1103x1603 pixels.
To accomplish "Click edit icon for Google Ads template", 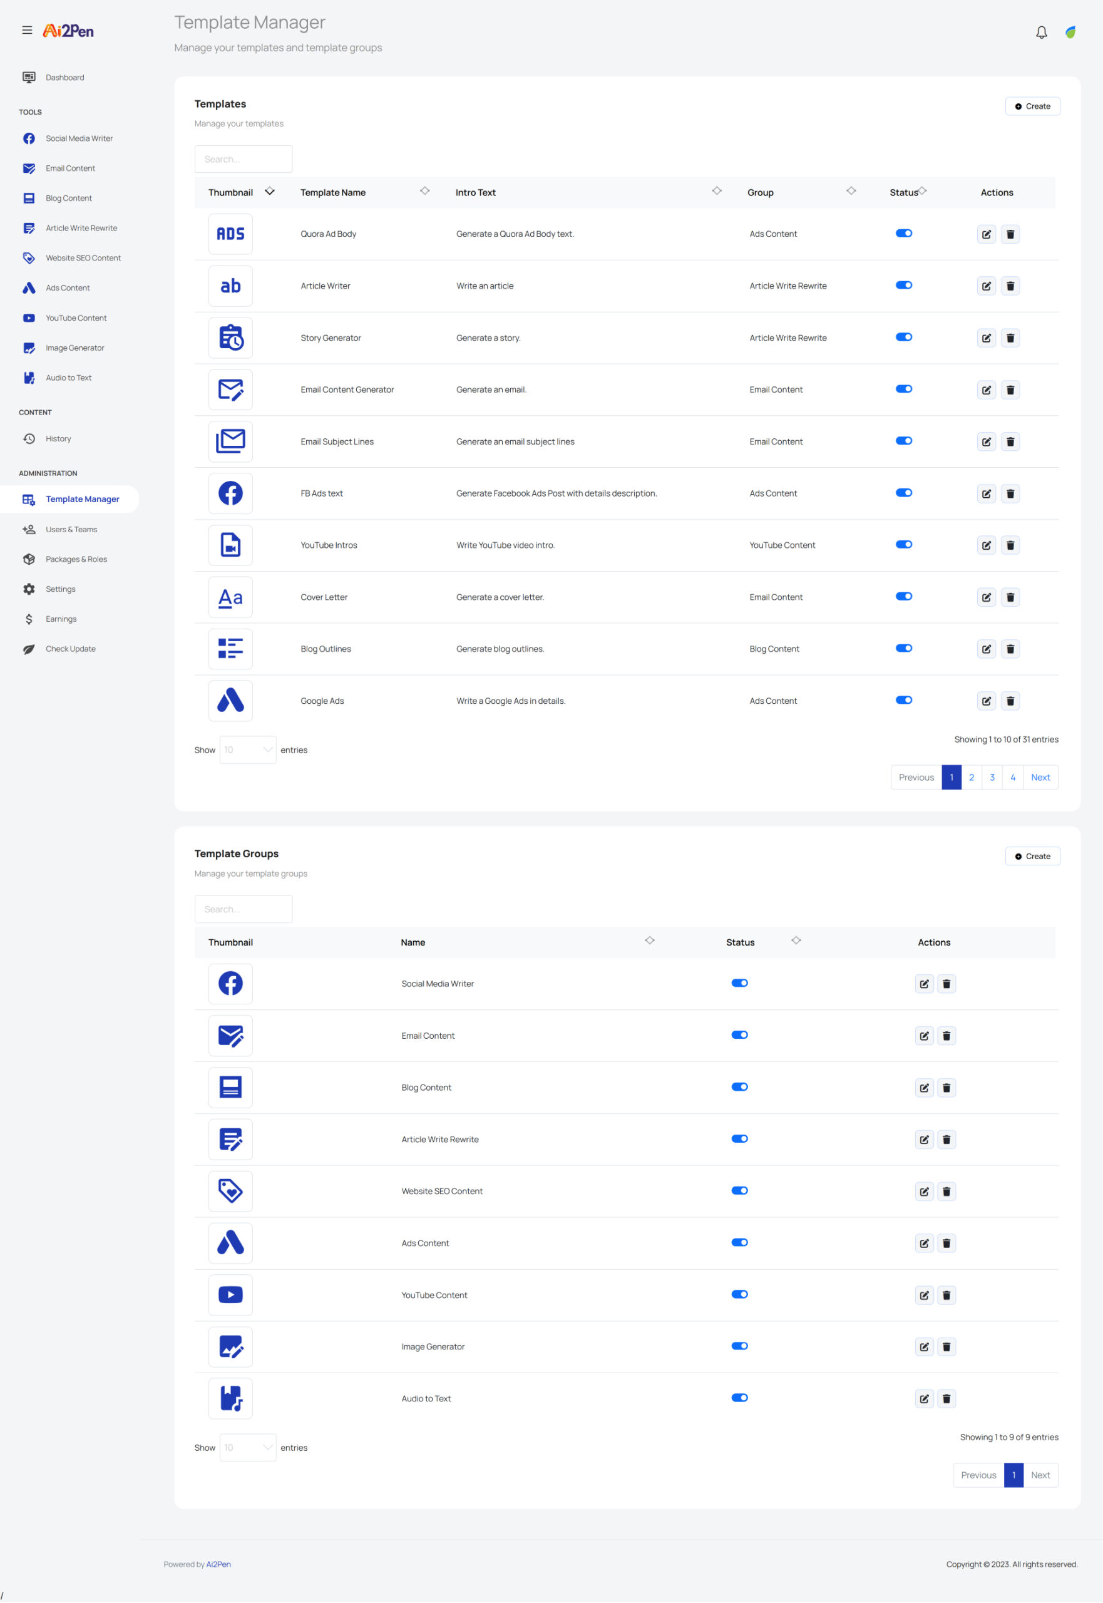I will coord(986,701).
